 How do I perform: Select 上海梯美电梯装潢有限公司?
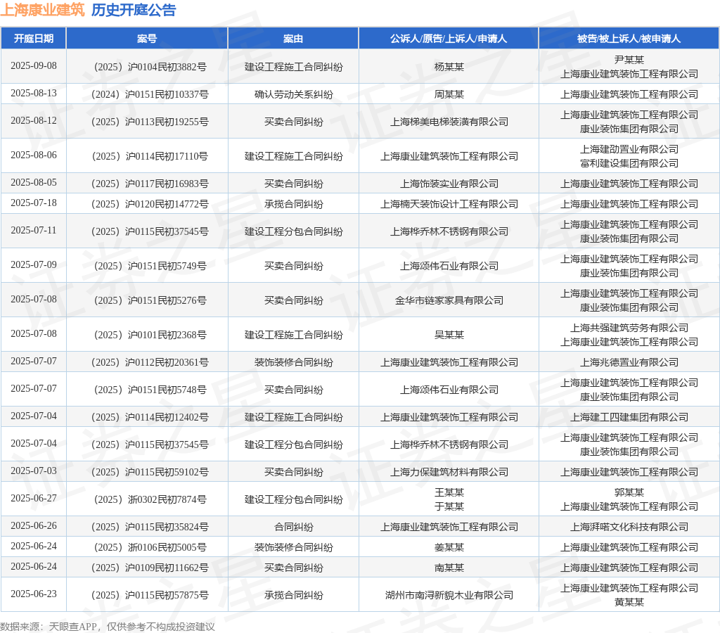click(449, 122)
